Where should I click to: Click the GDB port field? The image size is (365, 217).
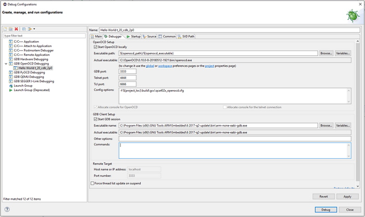coord(128,71)
